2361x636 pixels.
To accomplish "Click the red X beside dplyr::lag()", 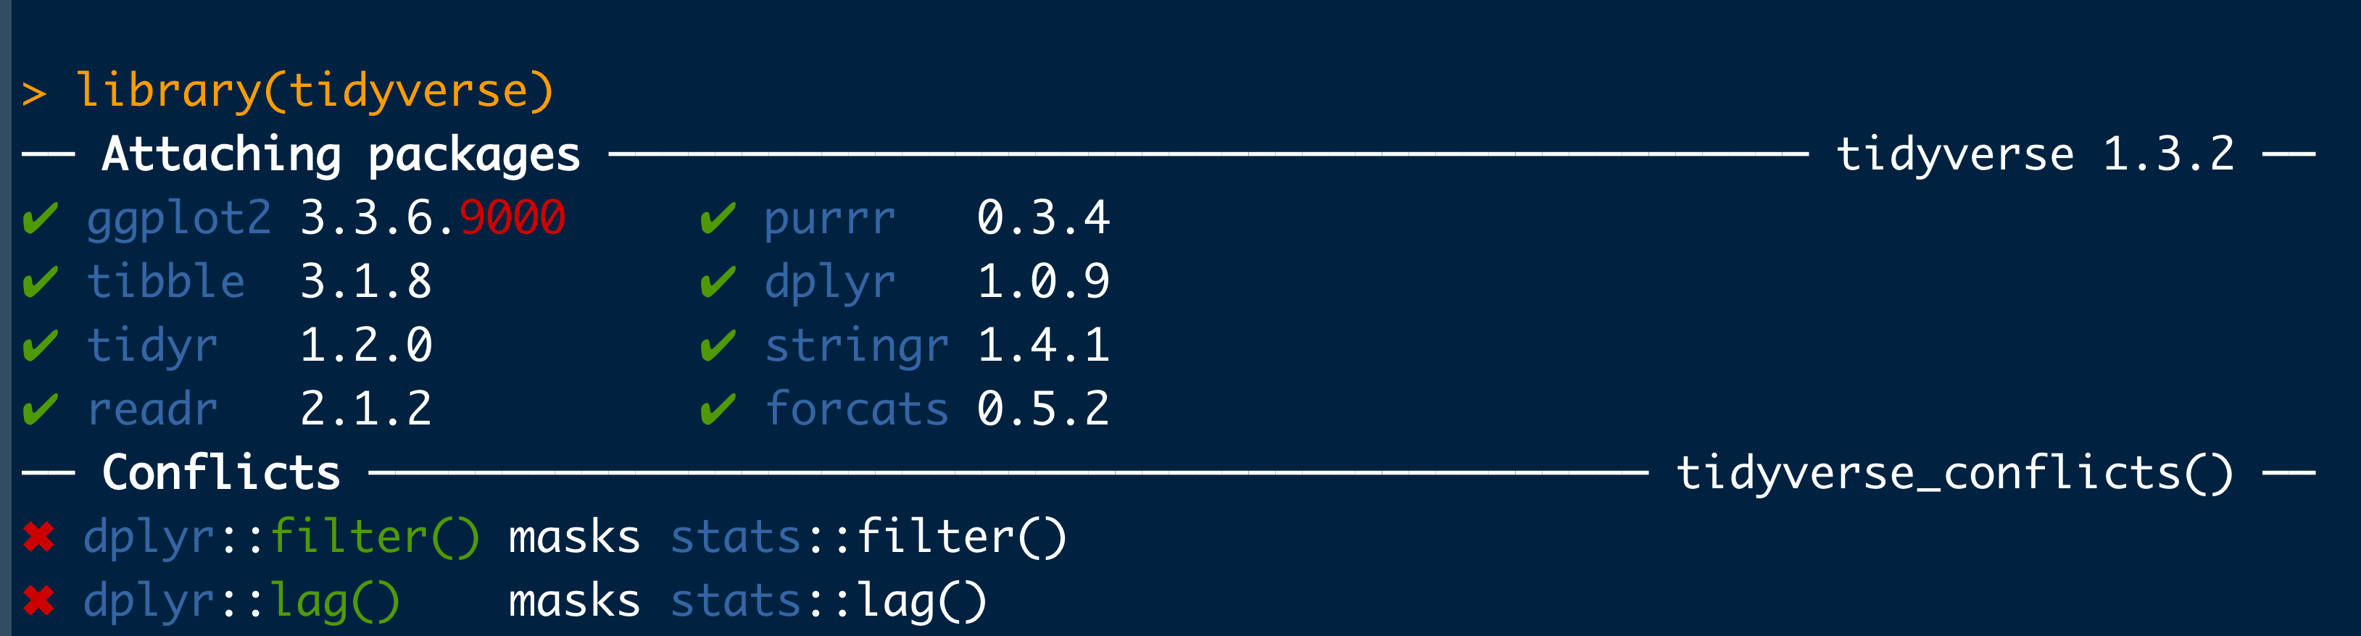I will (x=39, y=601).
